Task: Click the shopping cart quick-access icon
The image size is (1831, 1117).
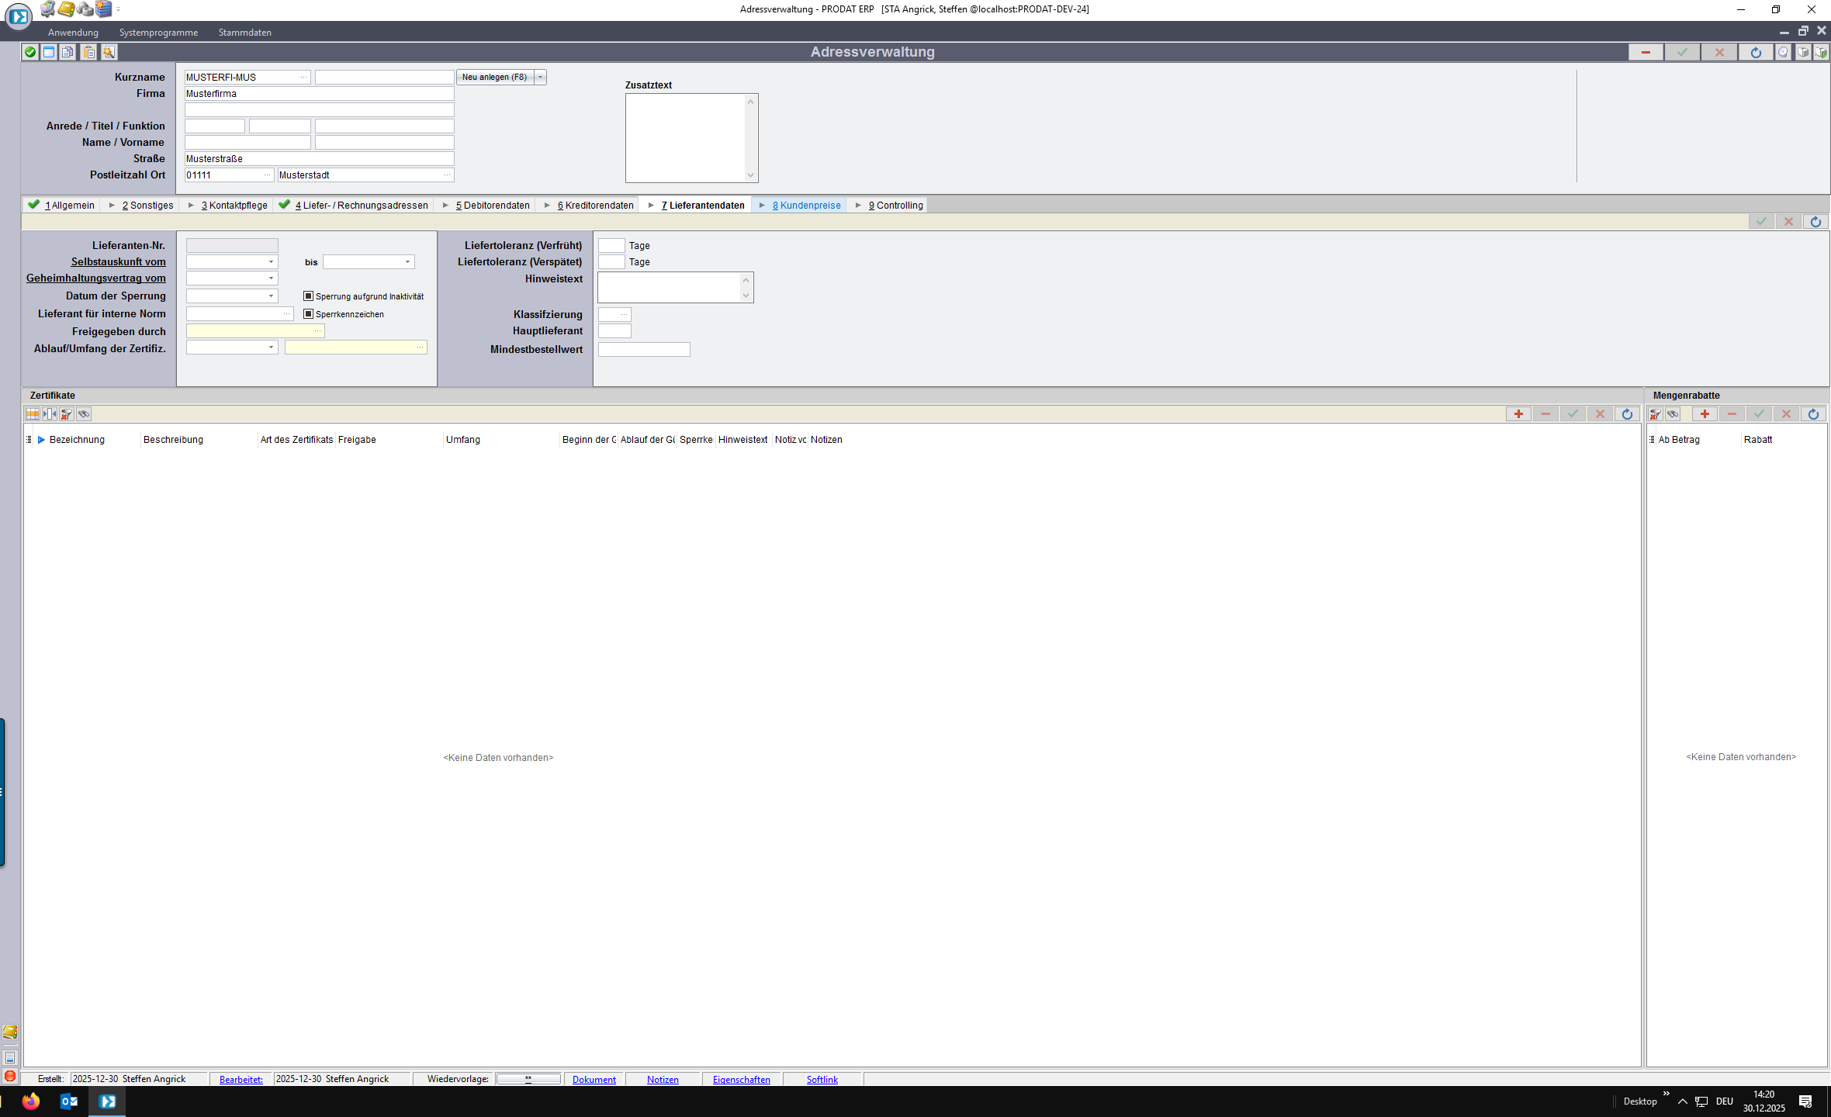Action: point(48,9)
